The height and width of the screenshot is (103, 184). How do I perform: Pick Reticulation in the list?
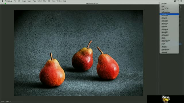tap(169, 32)
